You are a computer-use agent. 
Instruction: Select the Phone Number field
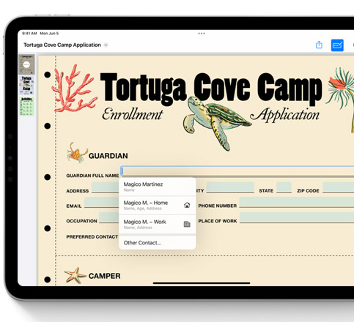(x=297, y=202)
